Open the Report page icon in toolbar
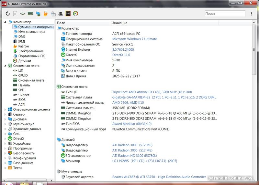The width and height of the screenshot is (259, 185). [x=15, y=14]
